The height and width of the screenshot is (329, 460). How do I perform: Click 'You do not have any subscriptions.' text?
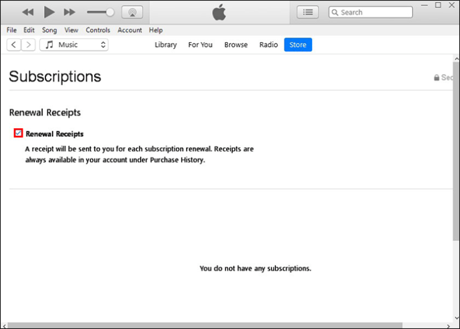point(255,268)
